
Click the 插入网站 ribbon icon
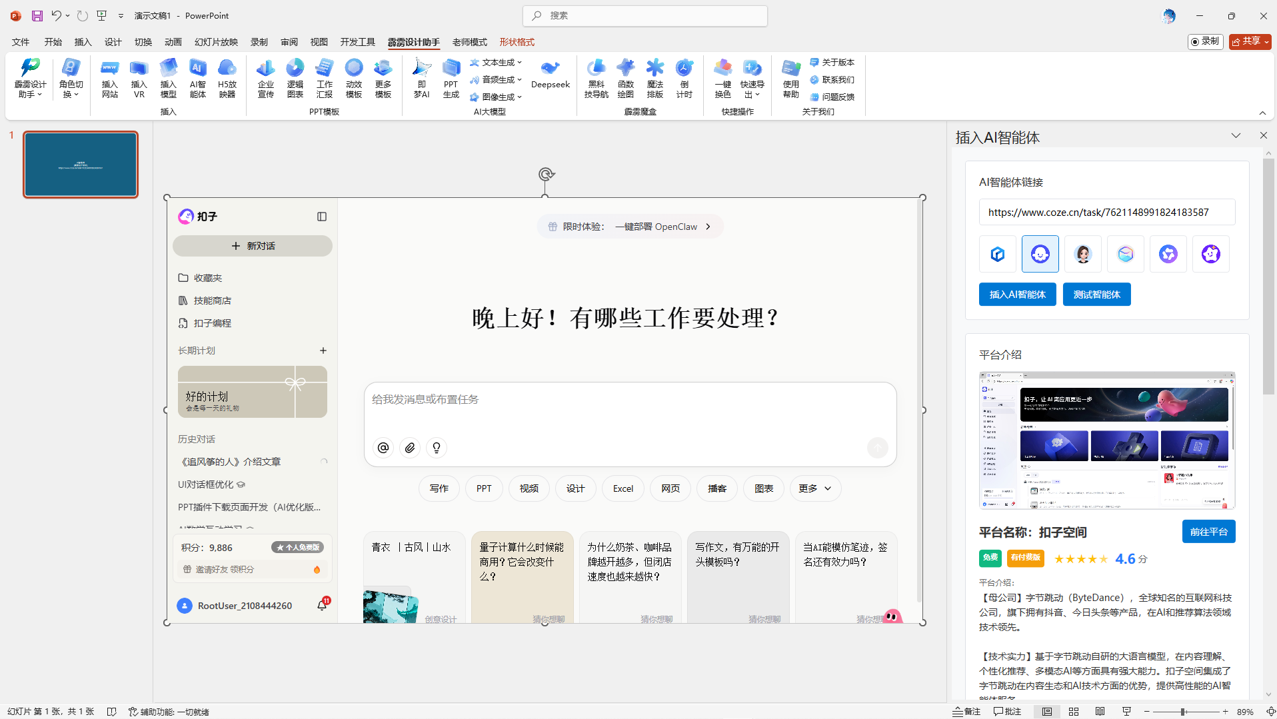(x=110, y=79)
